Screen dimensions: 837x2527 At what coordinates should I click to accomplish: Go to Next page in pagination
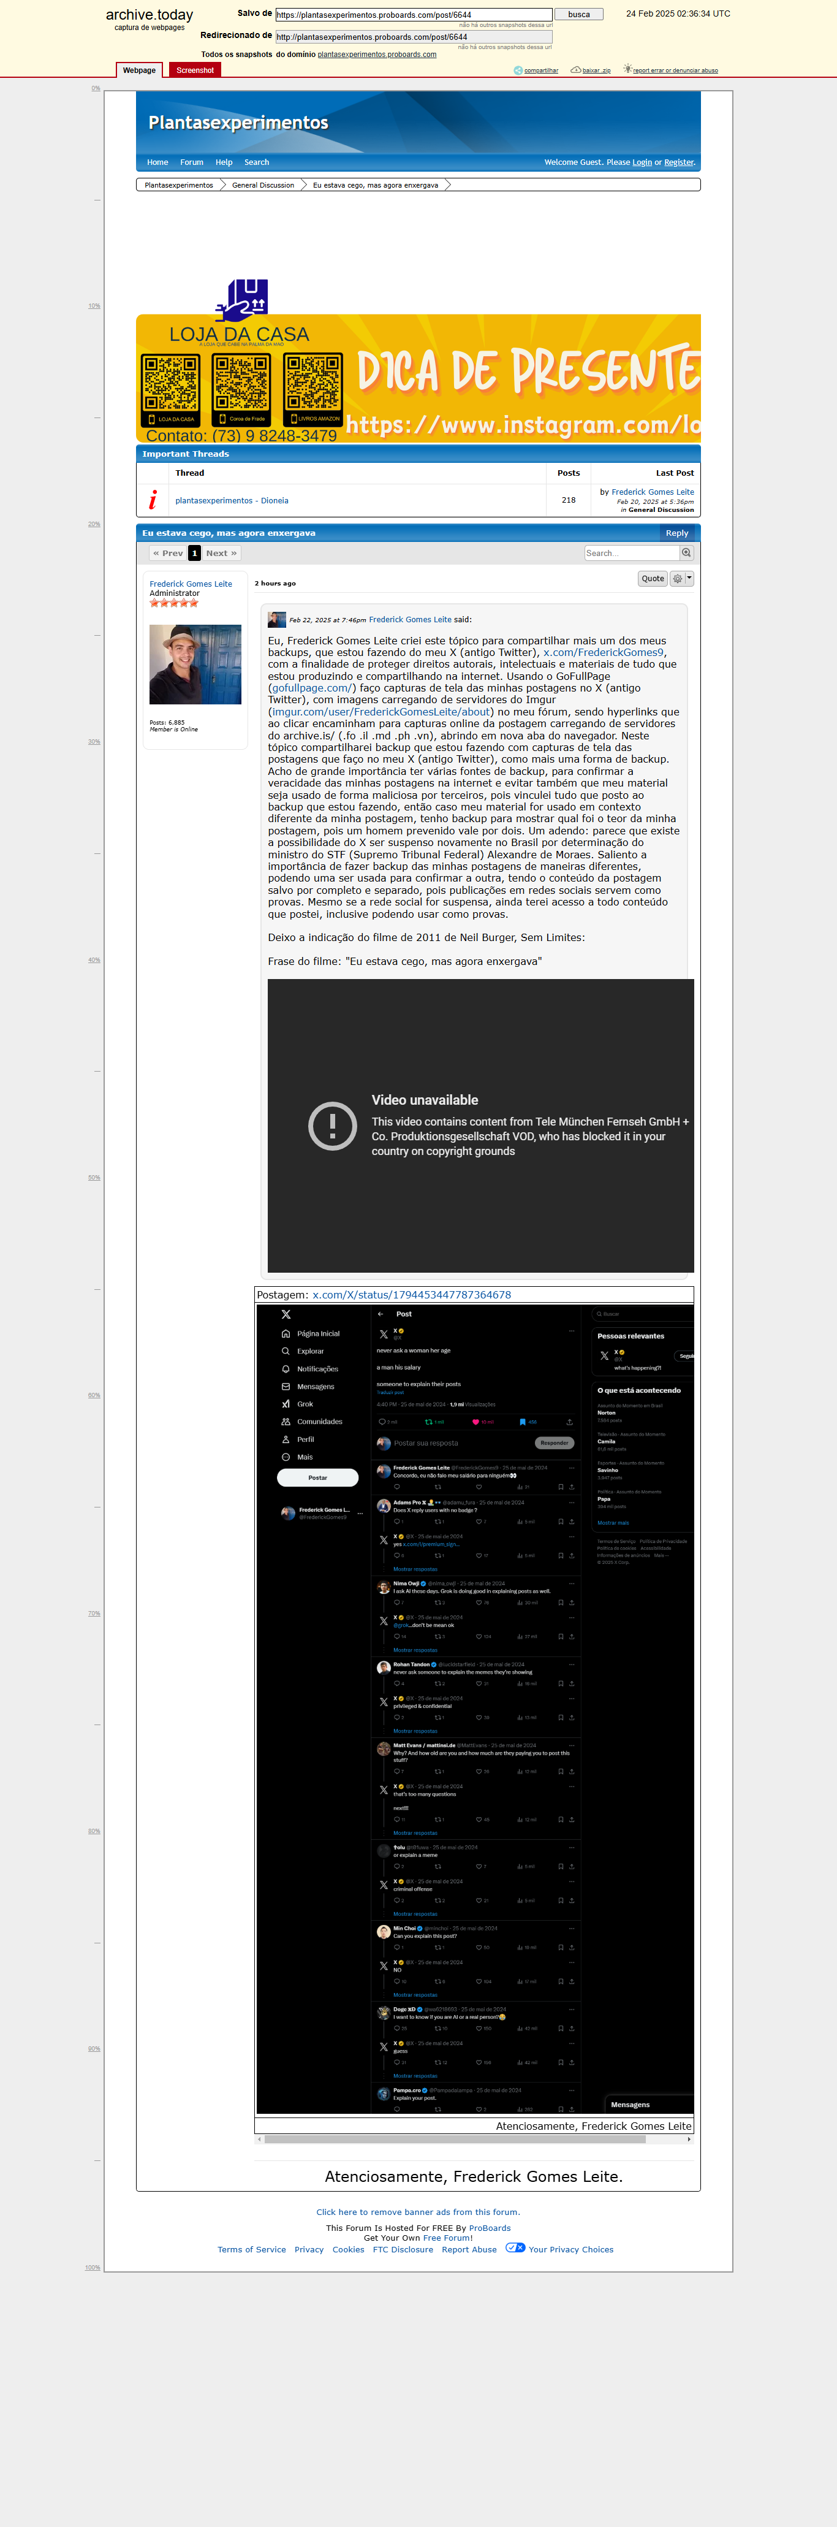pos(221,553)
